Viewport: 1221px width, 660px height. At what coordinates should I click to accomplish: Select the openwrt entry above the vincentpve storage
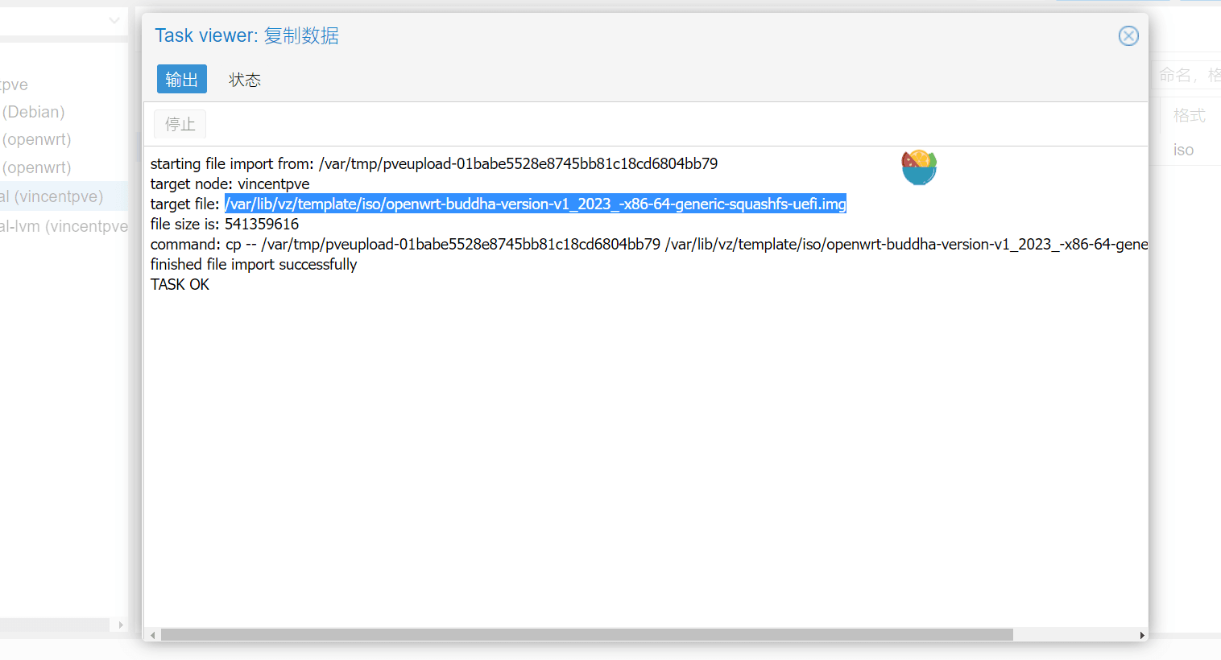click(37, 167)
